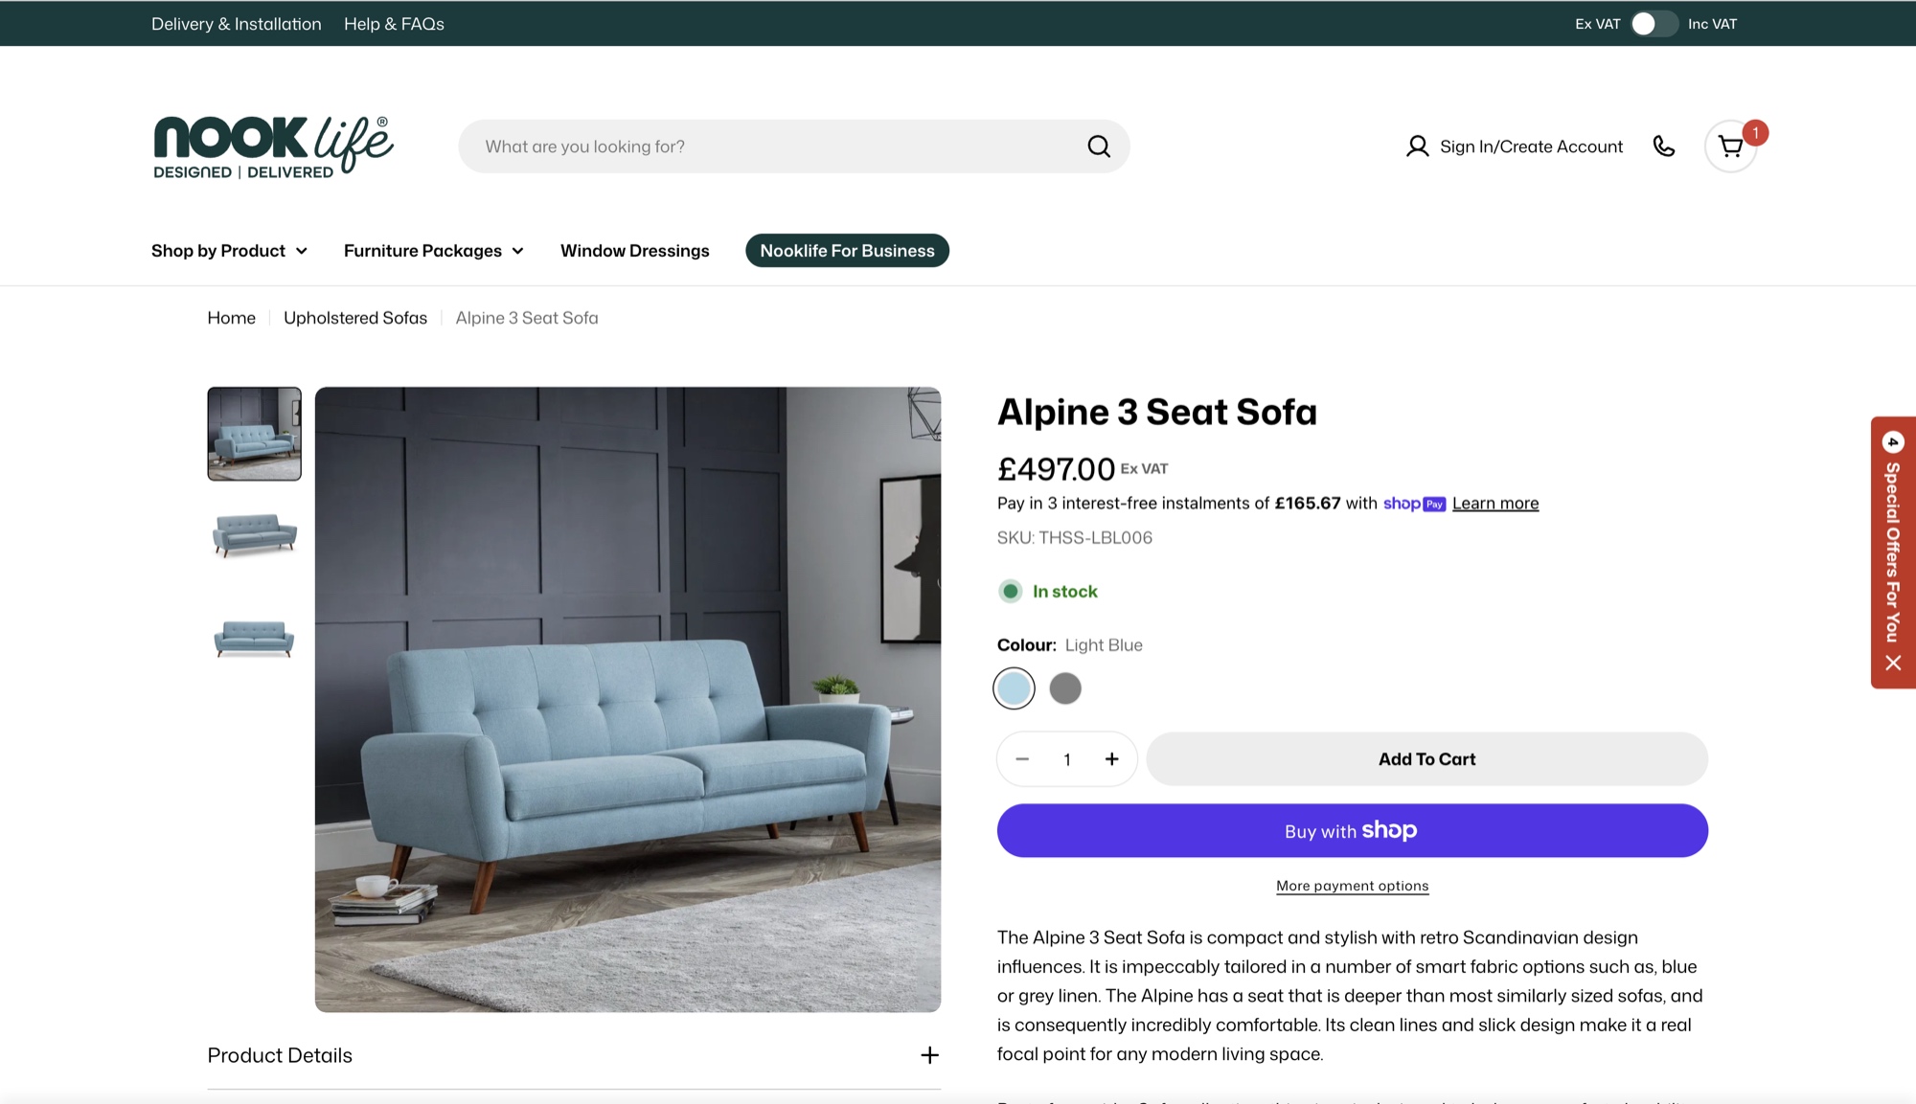Select the second sofa thumbnail

point(254,534)
